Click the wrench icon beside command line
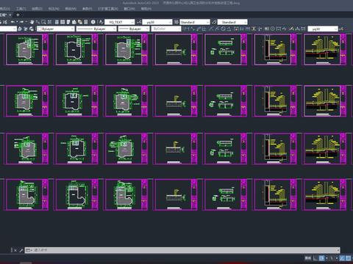The width and height of the screenshot is (353, 264). tap(21, 250)
